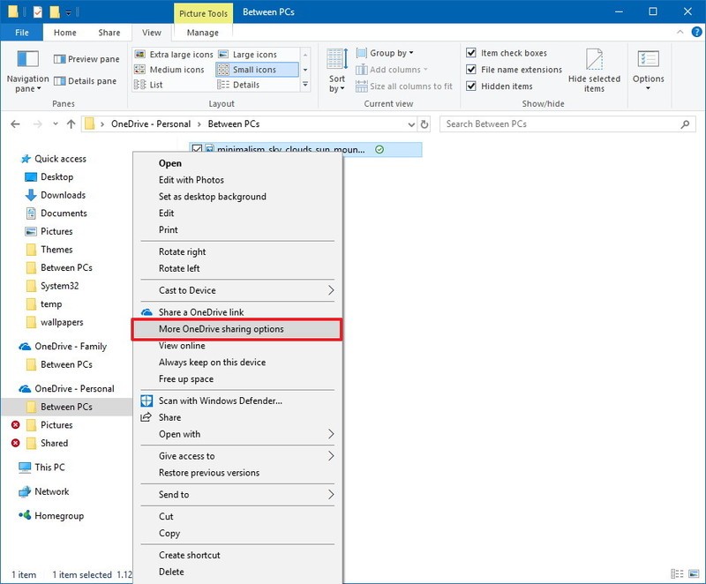Switch to thumbnails view in status bar
Image resolution: width=706 pixels, height=584 pixels.
click(694, 573)
